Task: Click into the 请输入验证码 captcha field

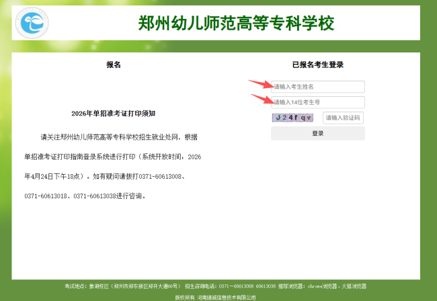Action: (x=343, y=118)
